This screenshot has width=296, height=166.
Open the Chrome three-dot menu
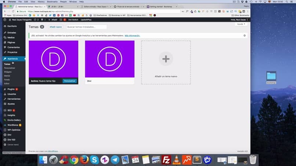tap(248, 11)
